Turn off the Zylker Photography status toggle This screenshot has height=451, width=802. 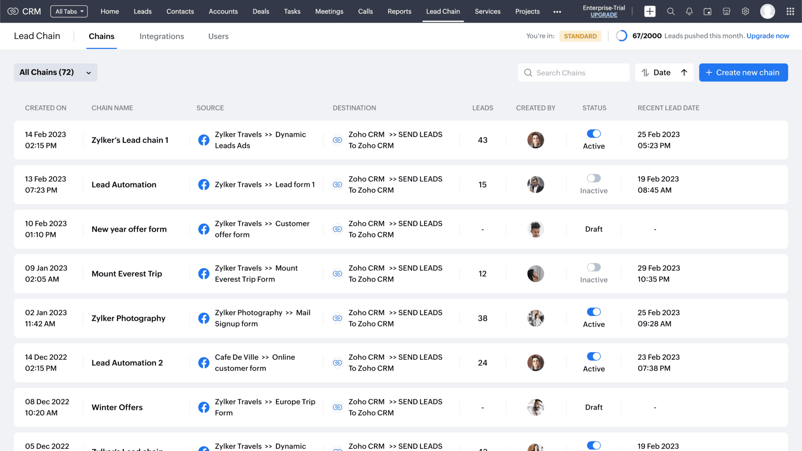(593, 312)
